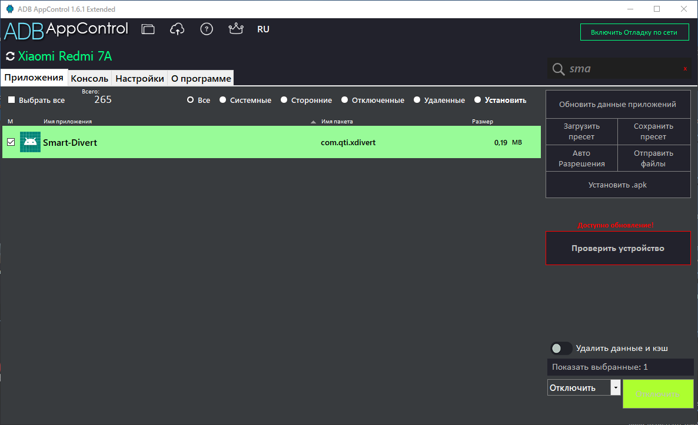Image resolution: width=698 pixels, height=425 pixels.
Task: Open the help question mark icon
Action: pos(207,29)
